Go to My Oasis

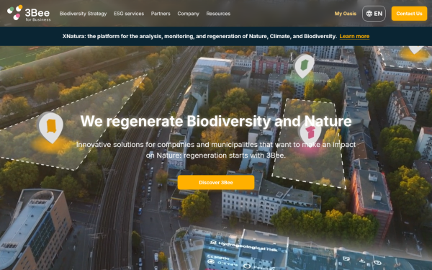point(345,14)
